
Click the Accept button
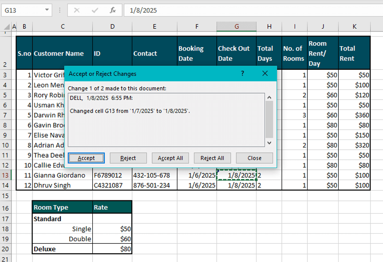click(x=86, y=158)
